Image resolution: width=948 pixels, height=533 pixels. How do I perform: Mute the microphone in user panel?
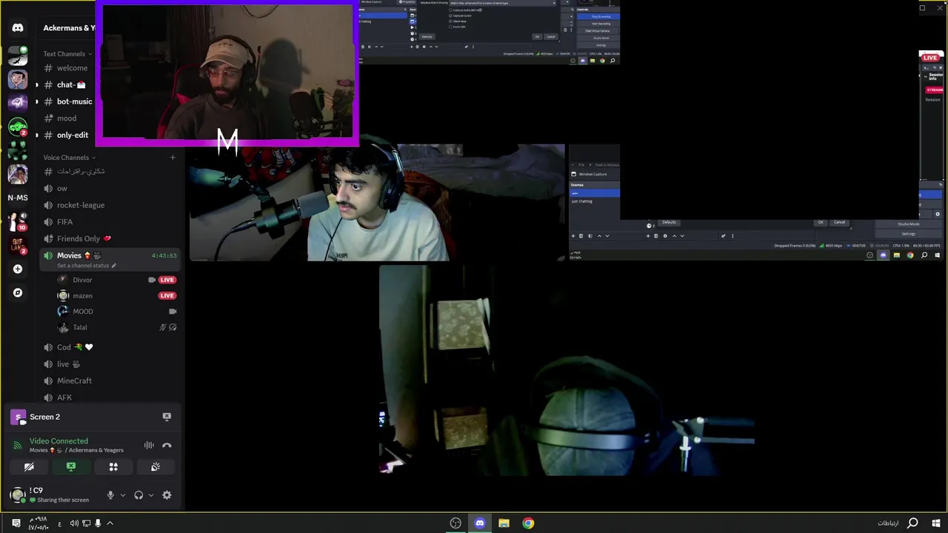110,495
